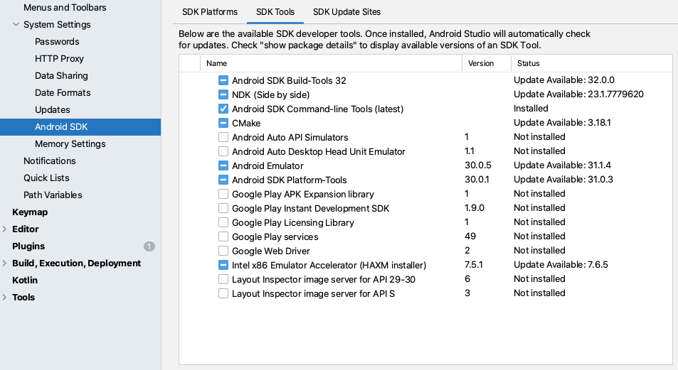
Task: Open Memory Settings page
Action: 70,144
